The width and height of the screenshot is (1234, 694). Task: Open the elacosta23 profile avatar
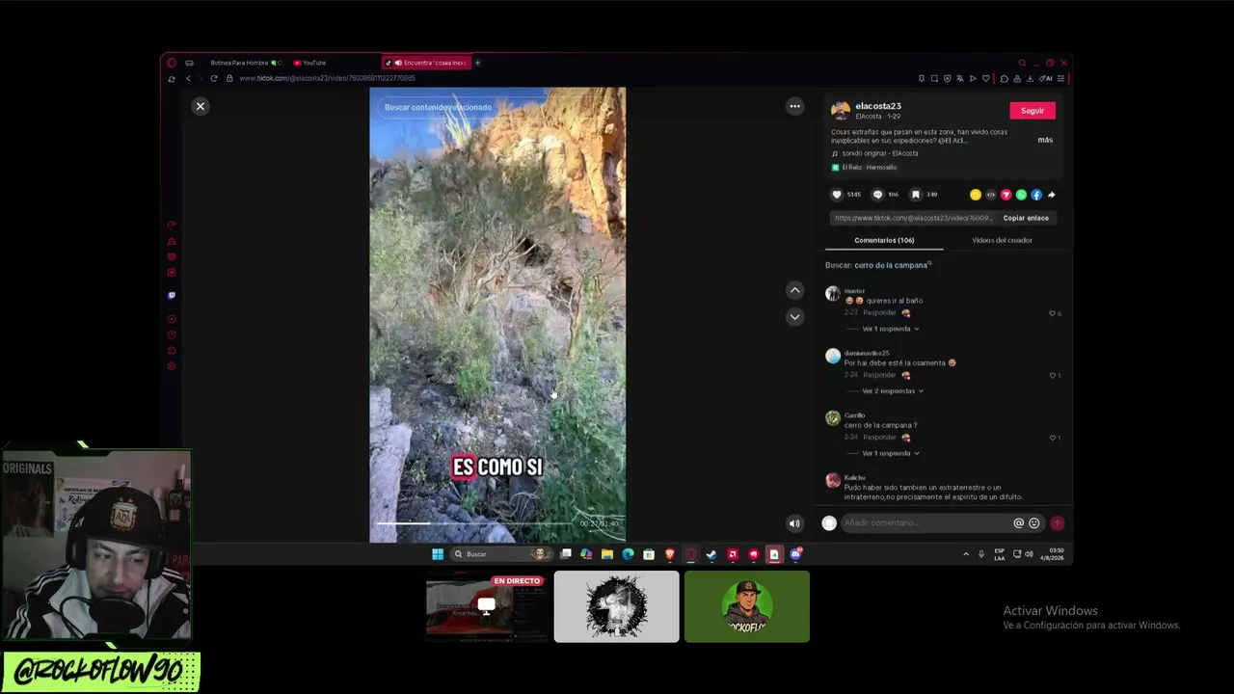(841, 110)
